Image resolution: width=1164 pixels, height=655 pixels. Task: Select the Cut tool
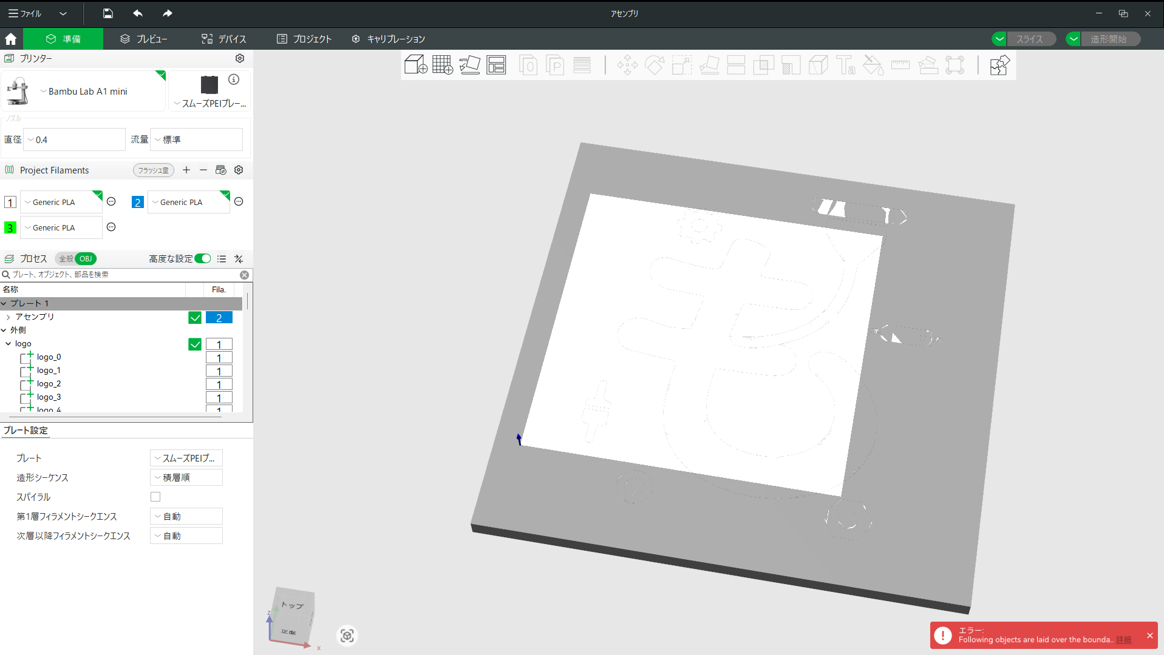point(736,65)
